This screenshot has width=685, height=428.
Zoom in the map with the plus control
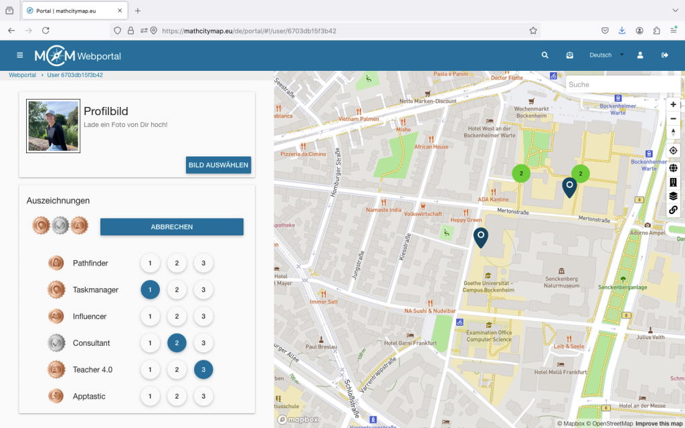coord(673,105)
